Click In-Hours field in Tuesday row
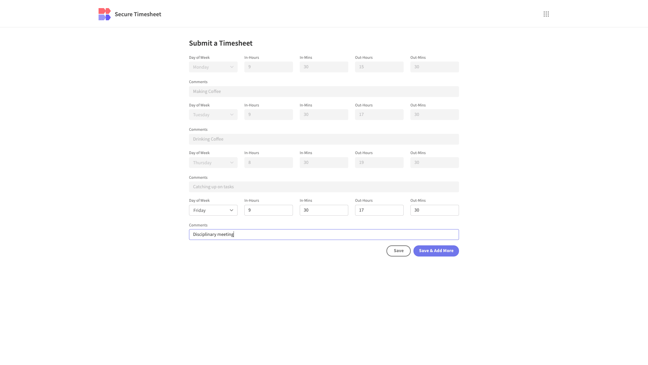648x365 pixels. pos(269,115)
